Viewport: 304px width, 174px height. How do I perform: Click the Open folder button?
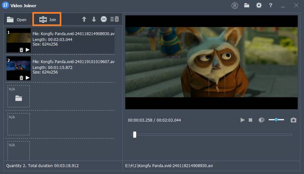[16, 20]
